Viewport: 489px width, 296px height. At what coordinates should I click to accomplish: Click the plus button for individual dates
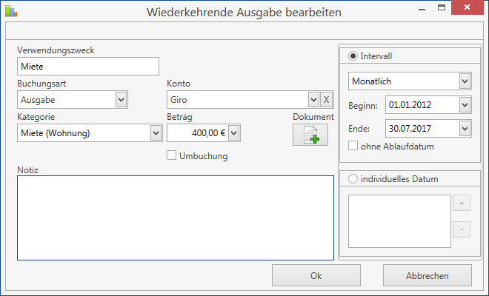point(462,203)
